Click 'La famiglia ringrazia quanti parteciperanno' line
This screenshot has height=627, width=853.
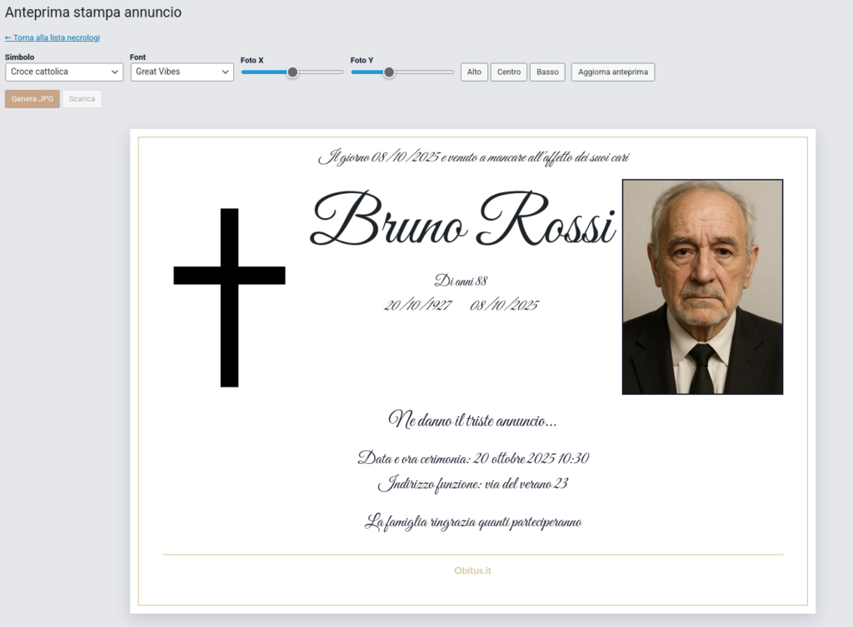[x=473, y=521]
